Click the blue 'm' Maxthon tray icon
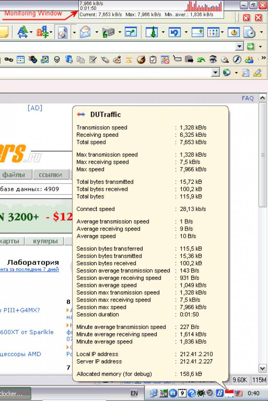This screenshot has height=401, width=268. [173, 394]
